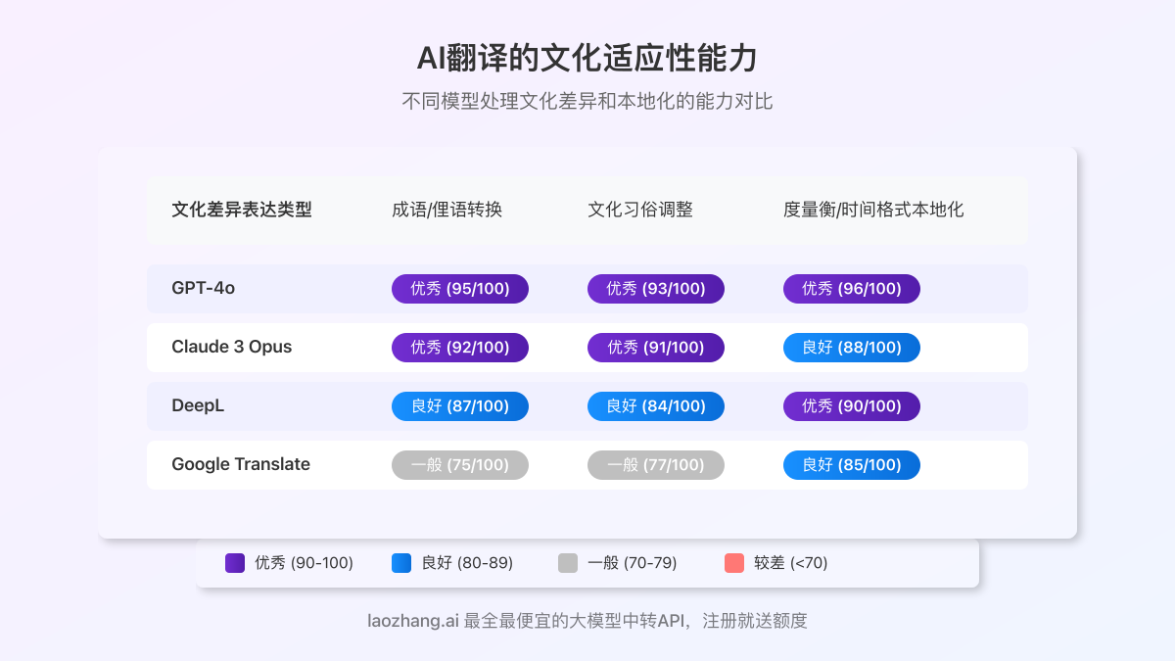Select legend label "优秀 (90-100)"
1175x661 pixels.
(x=304, y=563)
